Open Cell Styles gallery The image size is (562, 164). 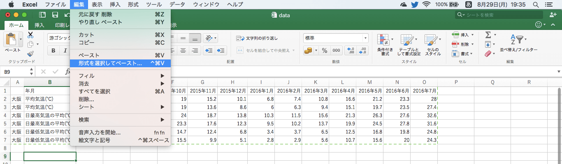(433, 45)
